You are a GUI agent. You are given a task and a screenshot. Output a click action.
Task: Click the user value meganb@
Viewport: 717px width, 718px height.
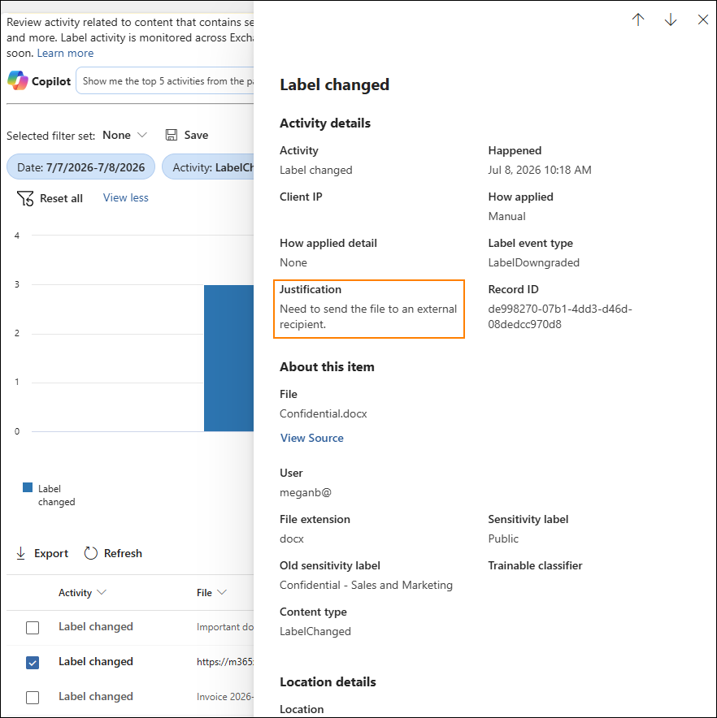coord(306,492)
